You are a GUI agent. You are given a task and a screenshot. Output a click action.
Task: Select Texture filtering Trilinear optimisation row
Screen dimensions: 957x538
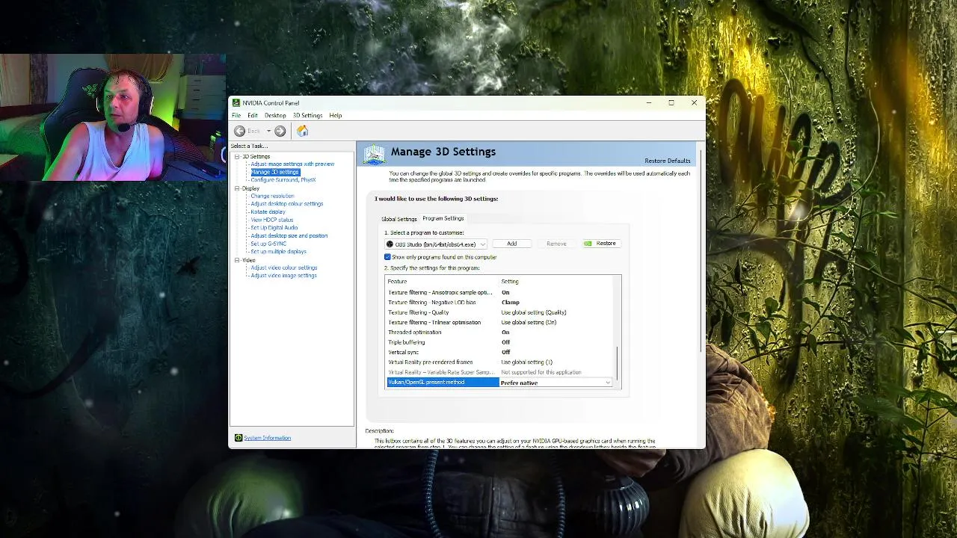point(501,322)
